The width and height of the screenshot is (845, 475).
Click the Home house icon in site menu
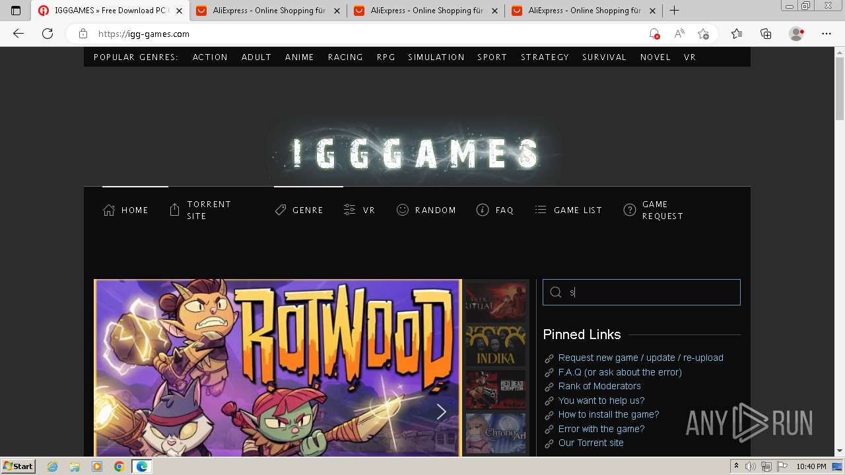click(109, 210)
